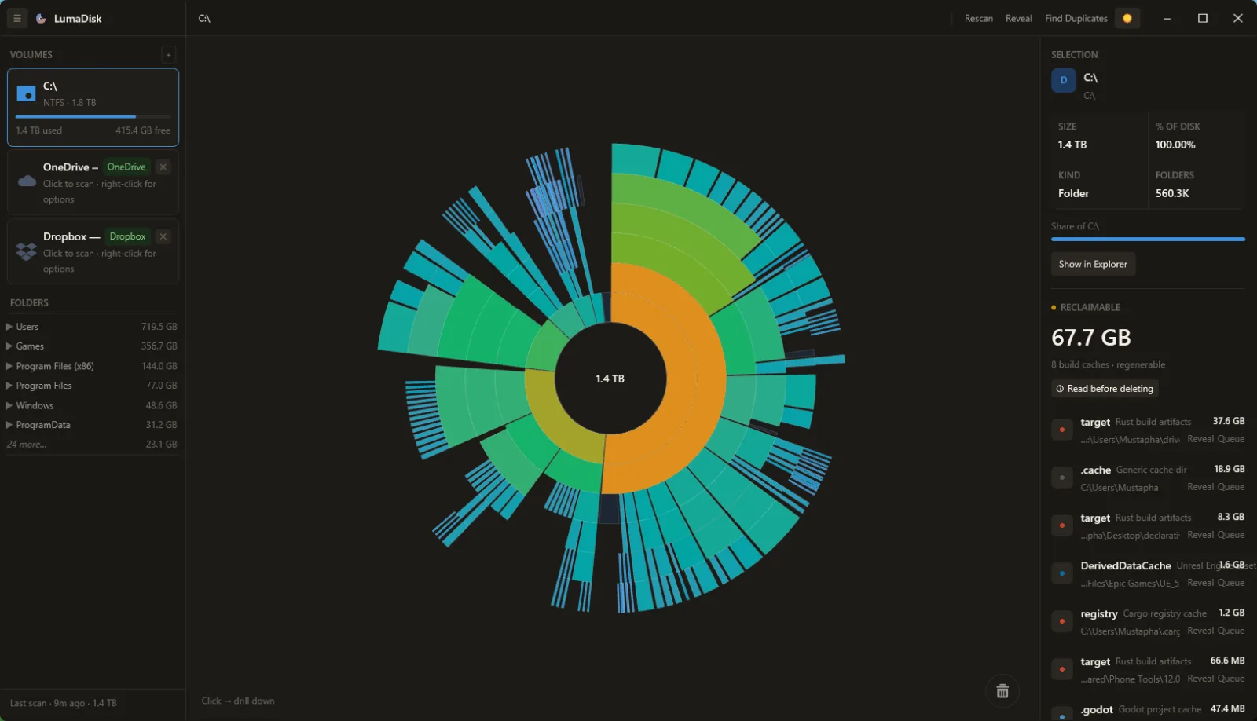Viewport: 1257px width, 721px height.
Task: Open the hamburger menu beside LumaDisk
Action: (x=16, y=18)
